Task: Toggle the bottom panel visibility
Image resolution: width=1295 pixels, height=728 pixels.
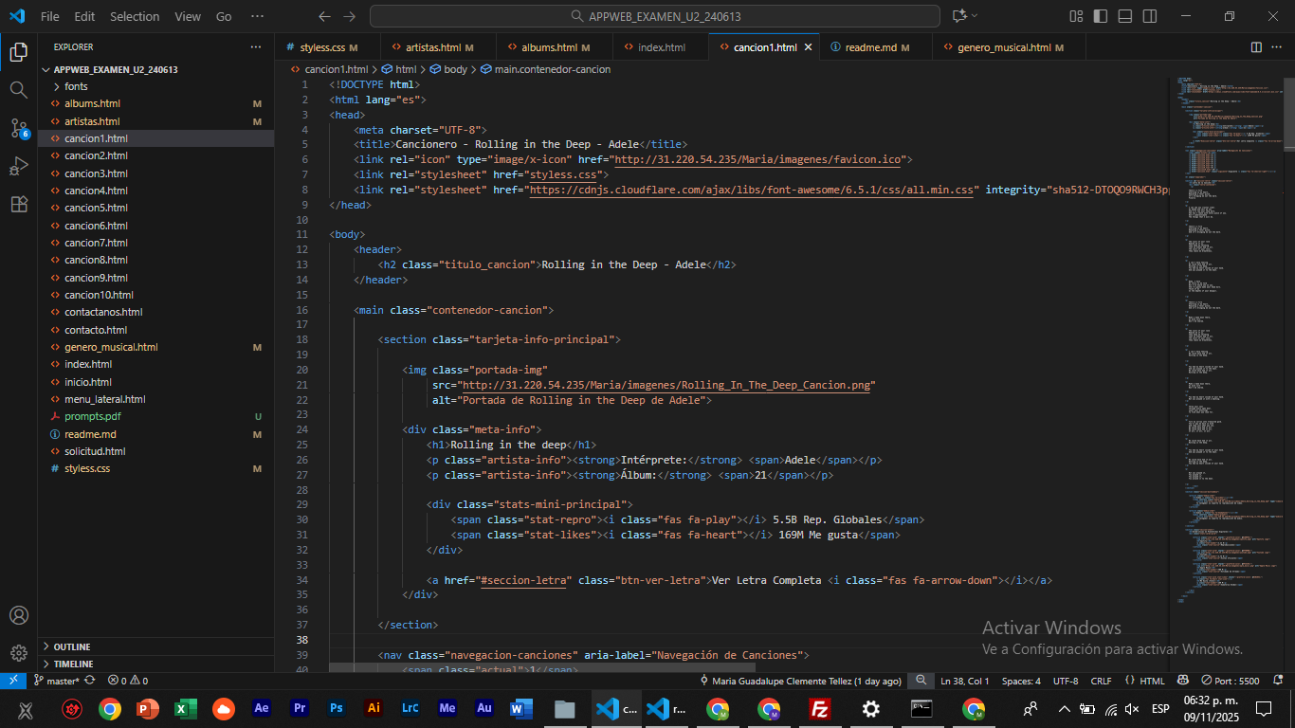Action: point(1124,16)
